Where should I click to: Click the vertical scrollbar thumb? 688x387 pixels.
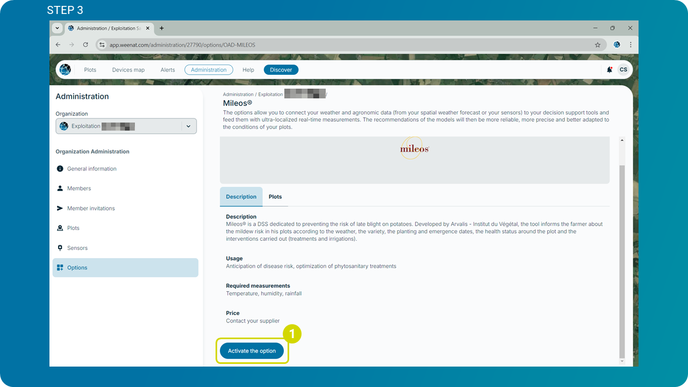tap(622, 262)
